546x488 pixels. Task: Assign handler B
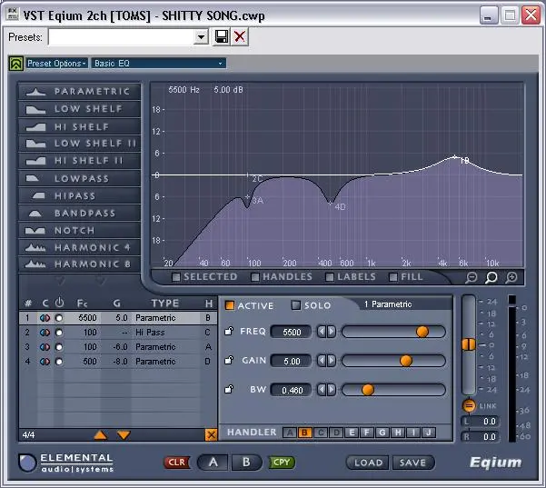tap(304, 433)
